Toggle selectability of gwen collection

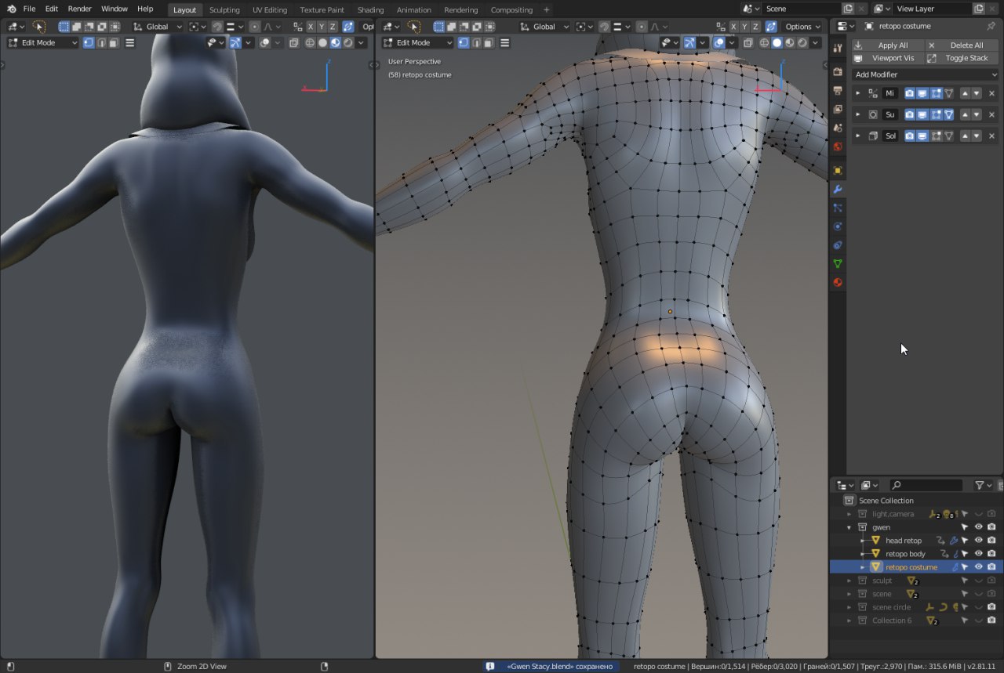click(x=965, y=527)
